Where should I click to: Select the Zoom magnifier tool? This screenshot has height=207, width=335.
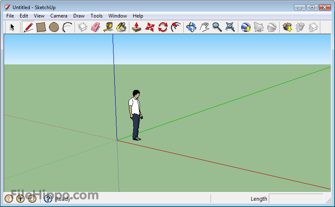[x=217, y=27]
